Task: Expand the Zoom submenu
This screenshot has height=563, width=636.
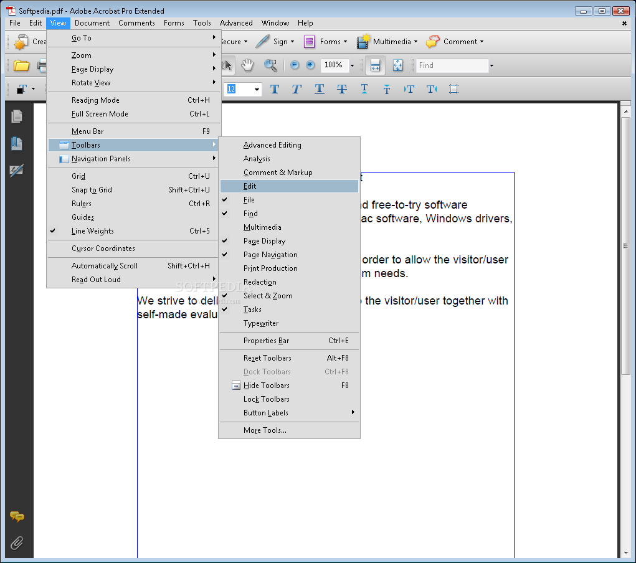Action: pyautogui.click(x=134, y=55)
